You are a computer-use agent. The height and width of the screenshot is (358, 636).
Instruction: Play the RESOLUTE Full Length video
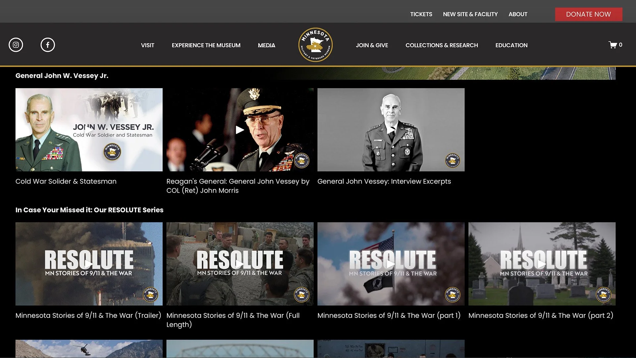coord(240,264)
